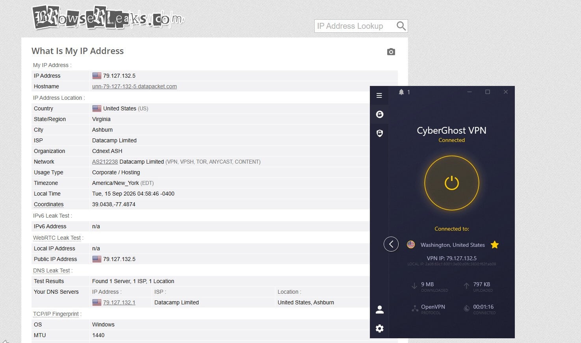Select the Washington, United States server
The width and height of the screenshot is (581, 343).
coord(453,245)
